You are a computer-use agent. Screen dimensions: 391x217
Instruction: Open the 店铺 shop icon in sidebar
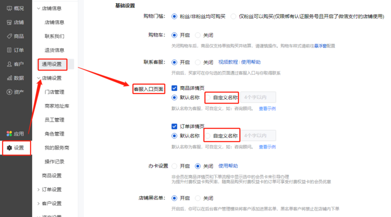(x=9, y=22)
